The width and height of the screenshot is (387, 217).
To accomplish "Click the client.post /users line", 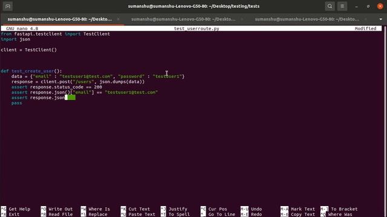I will point(78,82).
